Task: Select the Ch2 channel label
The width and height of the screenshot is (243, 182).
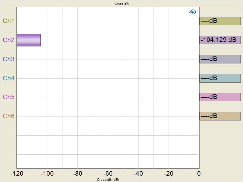Action: coord(9,40)
